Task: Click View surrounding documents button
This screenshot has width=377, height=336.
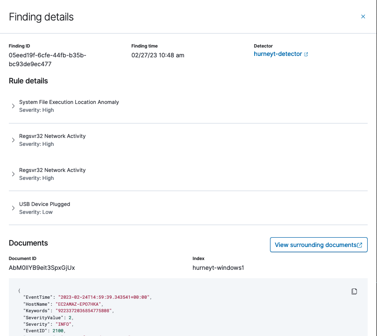Action: 319,245
